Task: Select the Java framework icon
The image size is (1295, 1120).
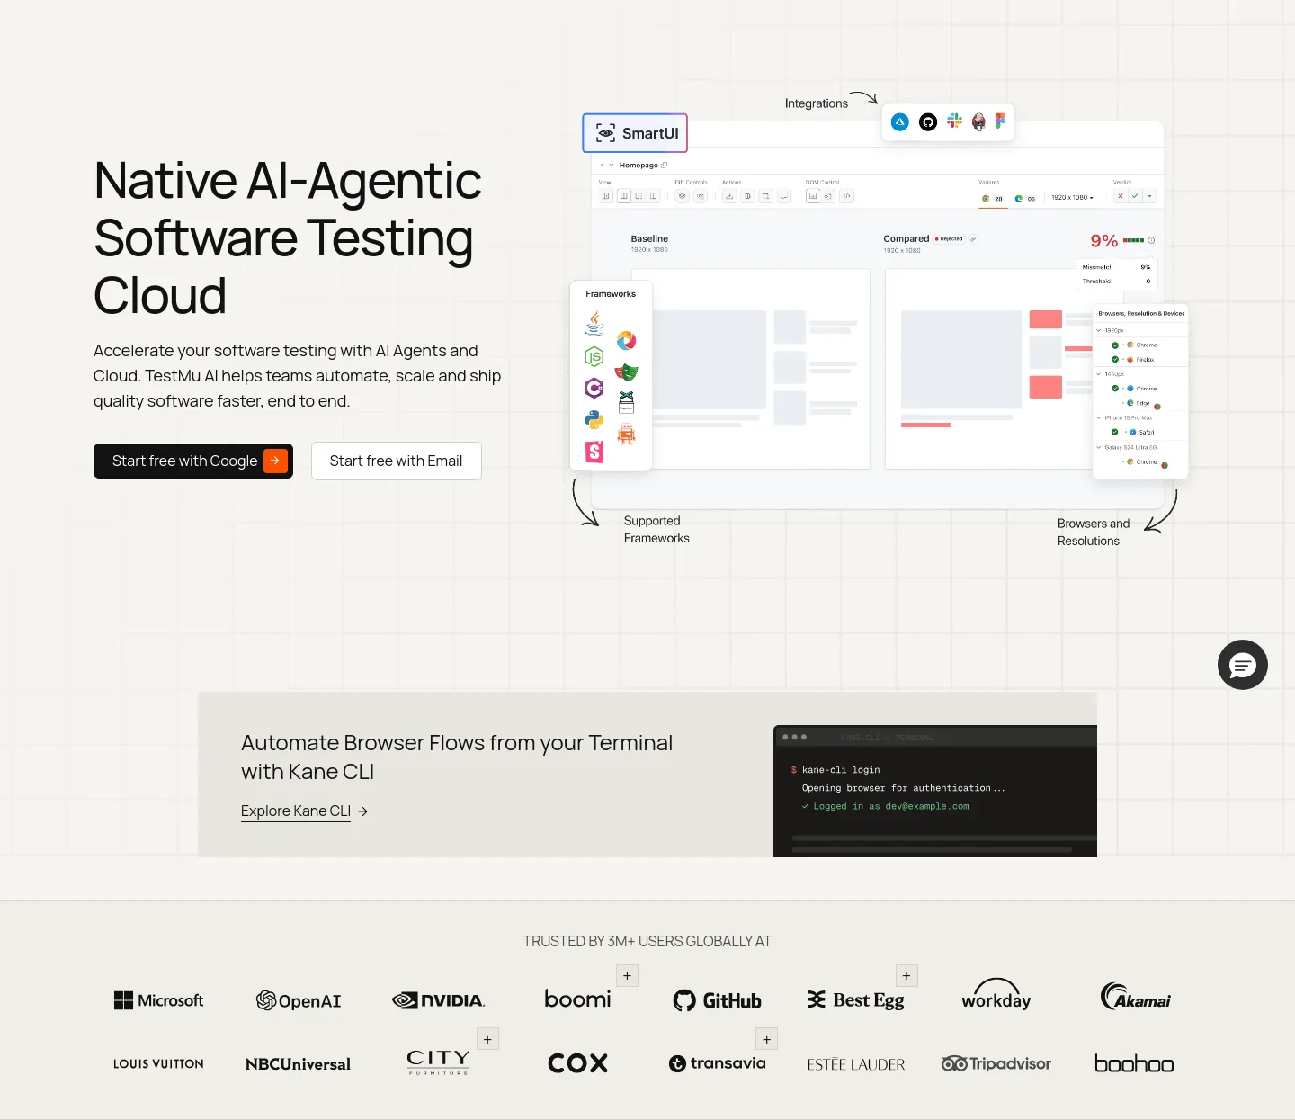Action: pos(594,323)
